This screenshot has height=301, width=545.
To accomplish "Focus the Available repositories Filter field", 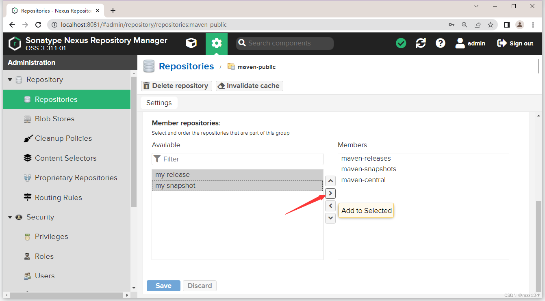I will coord(237,159).
